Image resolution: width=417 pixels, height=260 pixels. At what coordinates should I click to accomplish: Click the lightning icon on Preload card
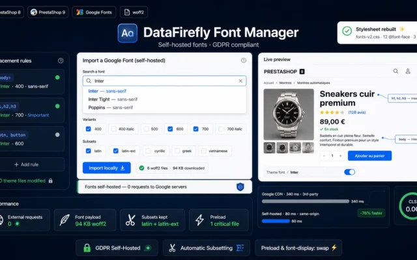click(x=200, y=220)
